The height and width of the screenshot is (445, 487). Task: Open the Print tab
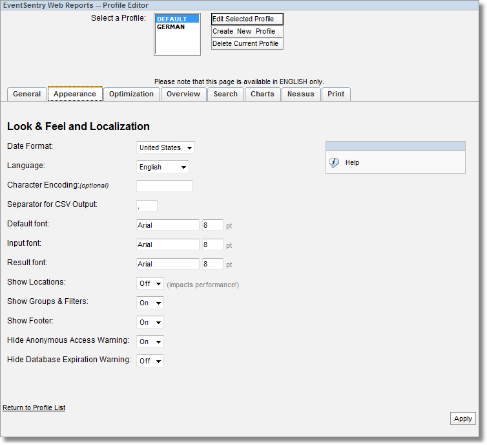[x=336, y=94]
